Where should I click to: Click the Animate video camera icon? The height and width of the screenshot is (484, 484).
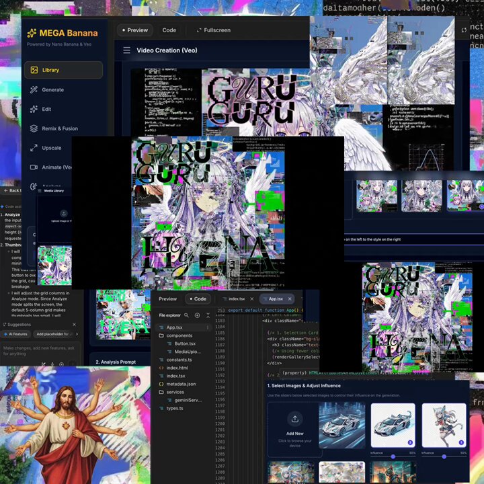pyautogui.click(x=34, y=167)
